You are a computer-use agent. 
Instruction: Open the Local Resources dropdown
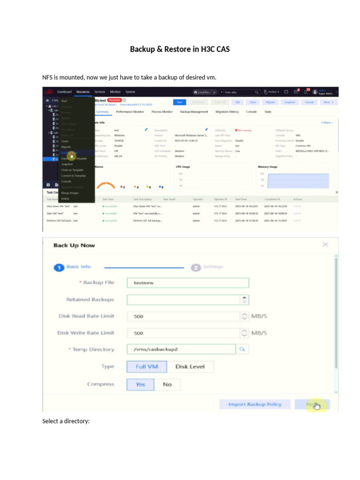pos(205,92)
